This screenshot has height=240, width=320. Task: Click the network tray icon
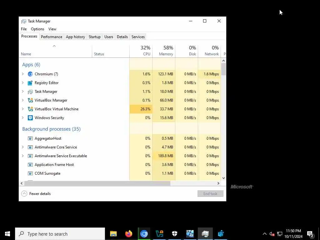point(280,234)
